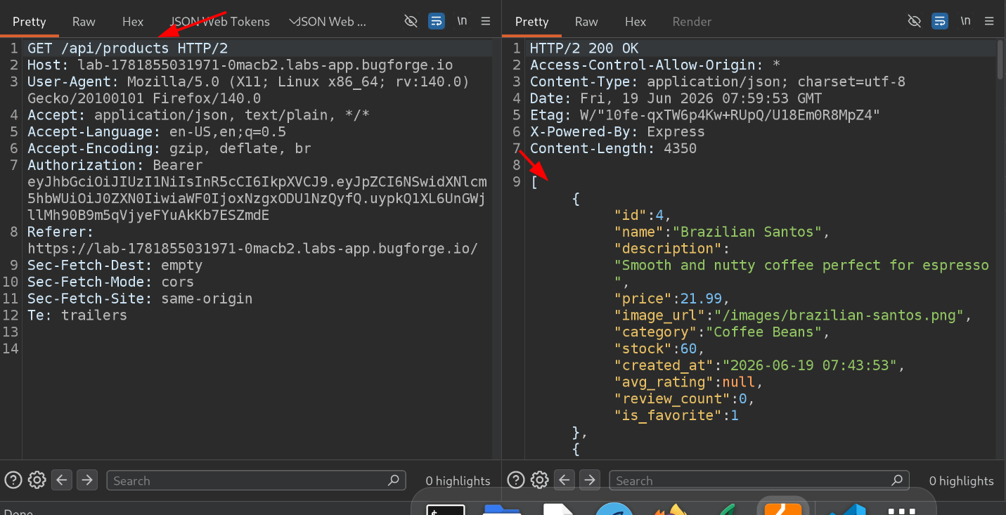Click the Access-Control-Allow-Origin response header
Viewport: 1006px width, 515px height.
[x=655, y=65]
